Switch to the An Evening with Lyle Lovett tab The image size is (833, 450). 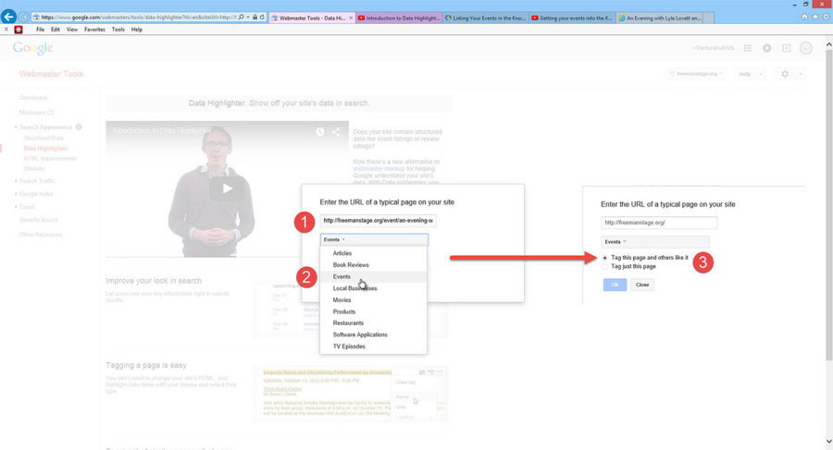tap(659, 18)
